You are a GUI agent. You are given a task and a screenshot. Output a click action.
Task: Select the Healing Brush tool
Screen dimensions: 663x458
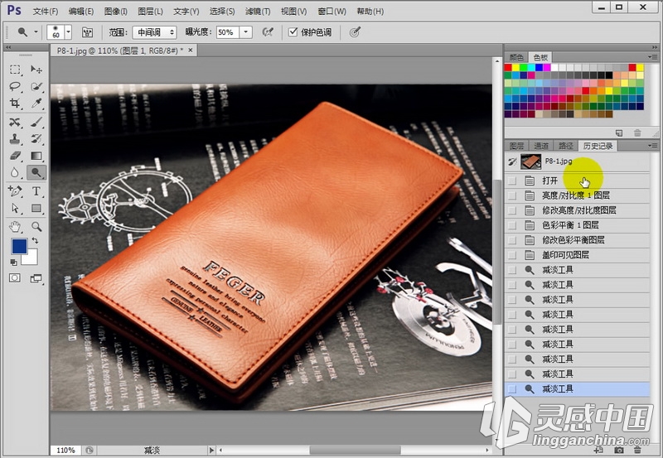coord(15,123)
